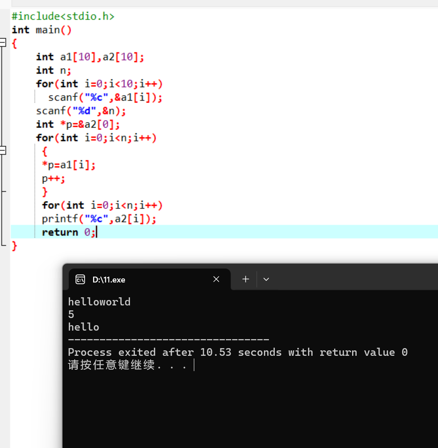Add a new terminal tab
Image resolution: width=438 pixels, height=448 pixels.
(246, 279)
